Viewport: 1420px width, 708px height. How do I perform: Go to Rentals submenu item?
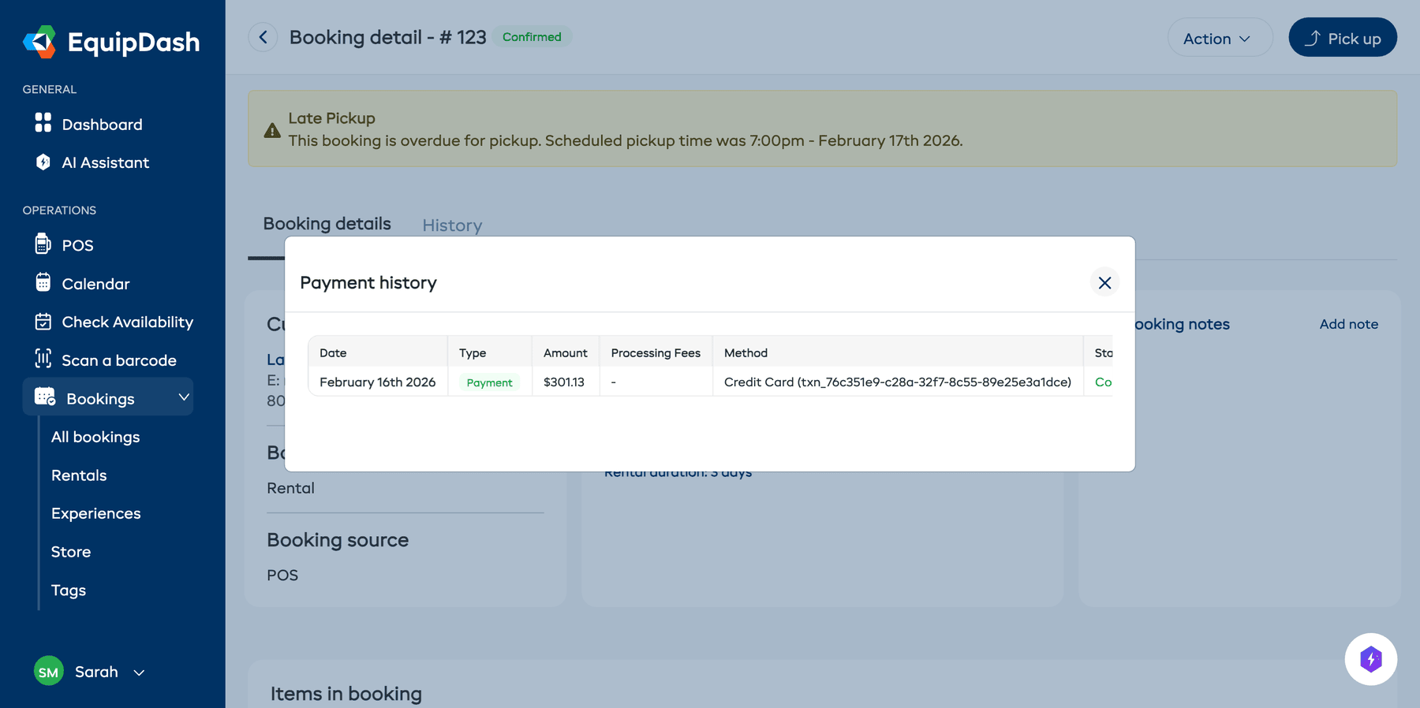point(79,475)
